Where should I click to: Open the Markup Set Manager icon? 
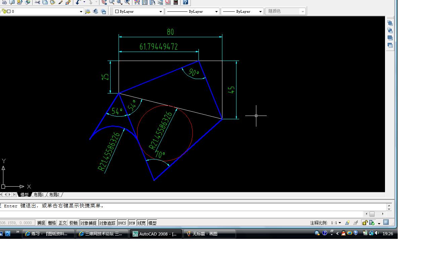pos(168,2)
